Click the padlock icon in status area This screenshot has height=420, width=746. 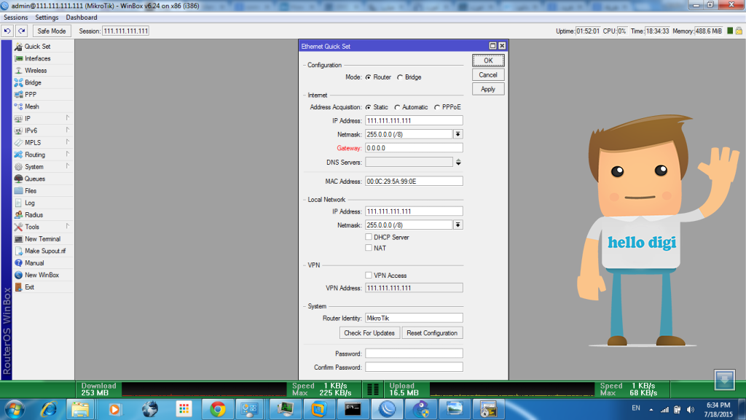pyautogui.click(x=739, y=31)
